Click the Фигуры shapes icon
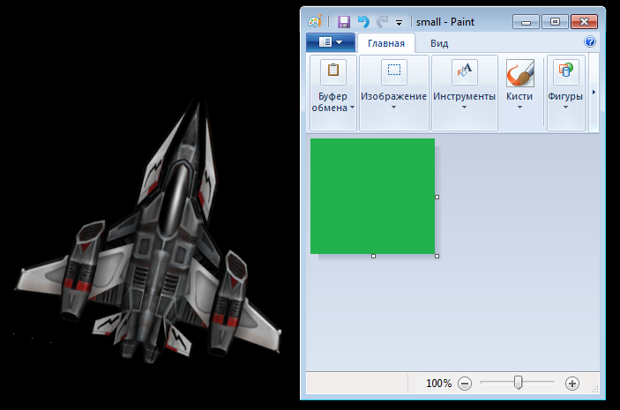Image resolution: width=620 pixels, height=410 pixels. [x=566, y=71]
